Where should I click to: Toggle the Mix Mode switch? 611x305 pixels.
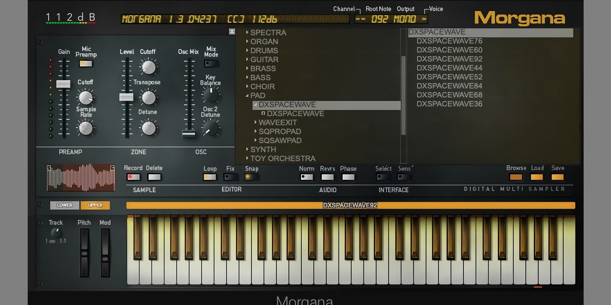point(211,64)
